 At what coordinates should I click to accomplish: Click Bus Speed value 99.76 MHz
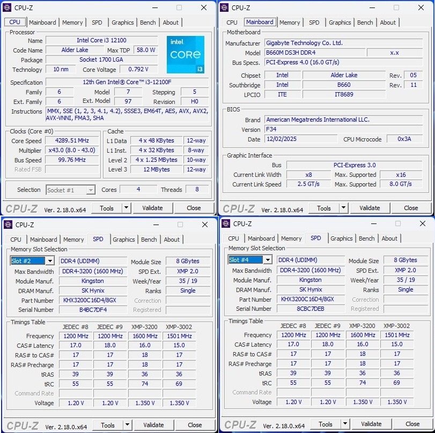(x=72, y=160)
